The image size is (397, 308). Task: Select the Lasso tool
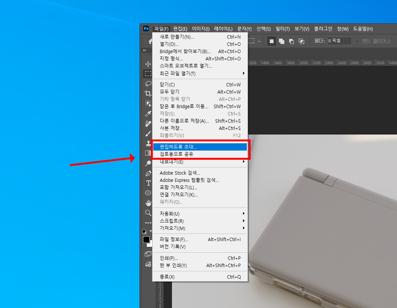click(x=148, y=84)
